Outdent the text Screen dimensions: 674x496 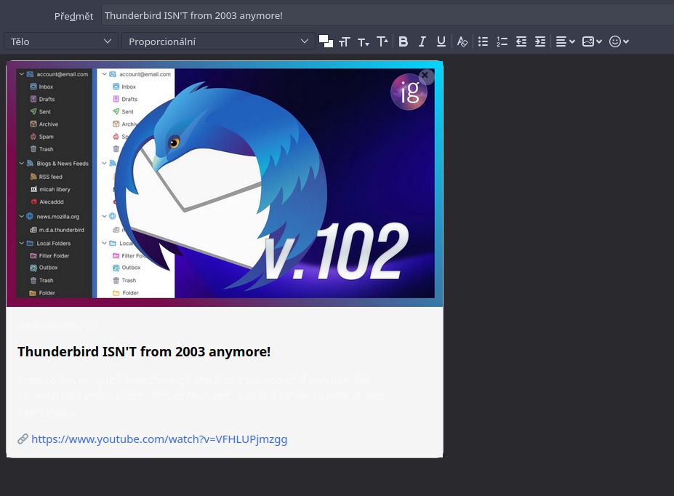521,41
